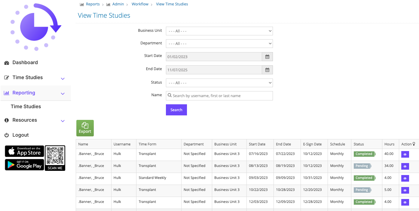
Task: View the 10/22/2023 time study with eye icon
Action: pos(405,190)
